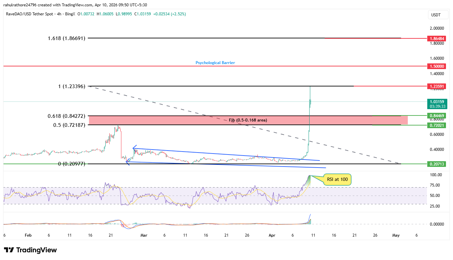The height and width of the screenshot is (260, 453).
Task: Click the Psychological Barrier label
Action: (215, 62)
